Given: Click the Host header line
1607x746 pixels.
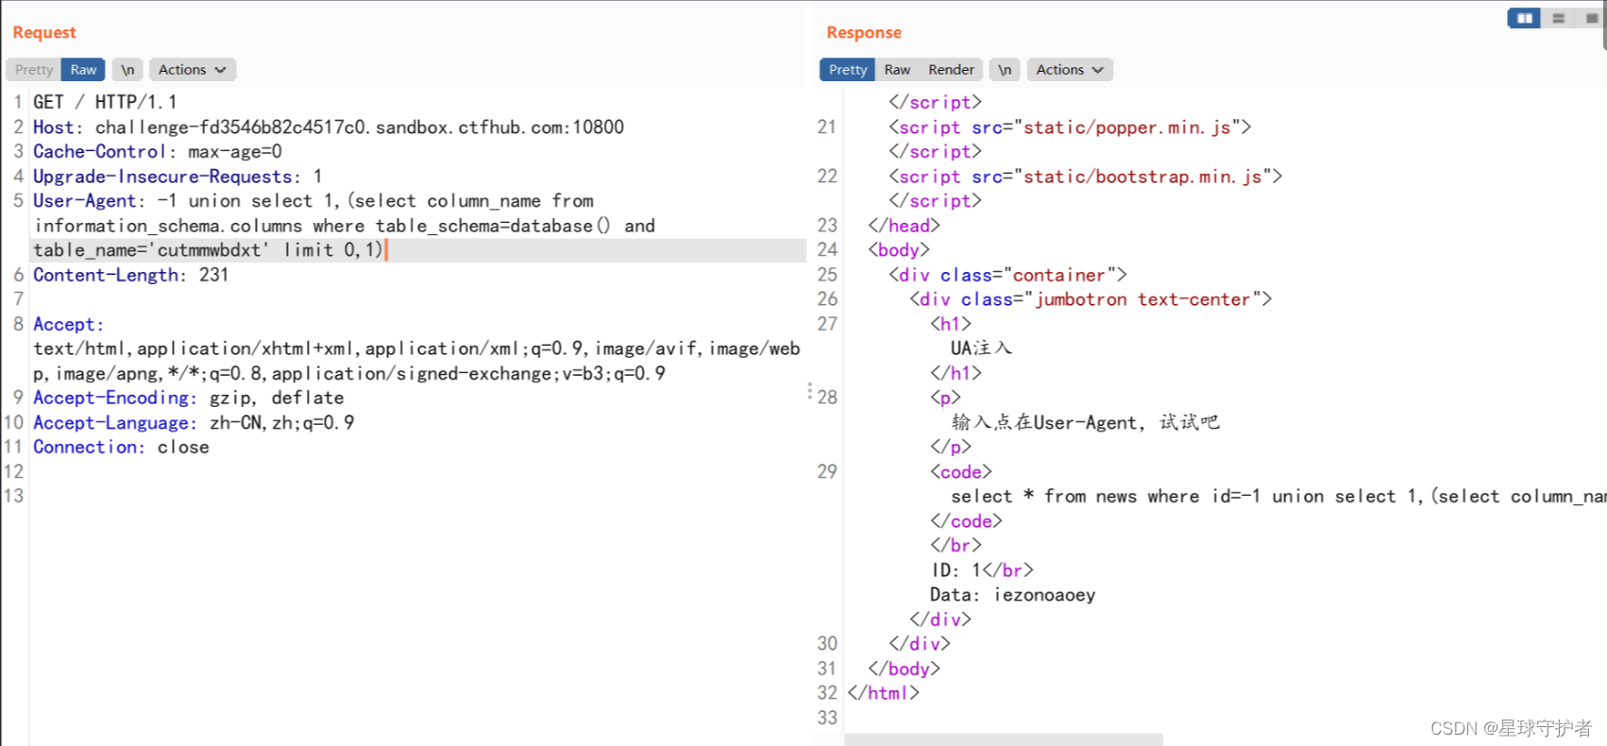Looking at the screenshot, I should click(329, 127).
